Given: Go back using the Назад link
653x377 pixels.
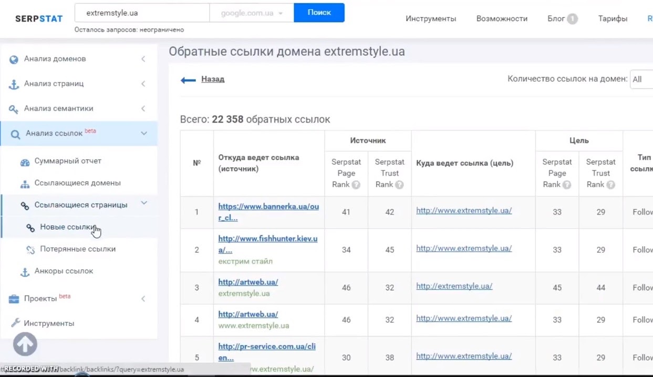Looking at the screenshot, I should [213, 79].
